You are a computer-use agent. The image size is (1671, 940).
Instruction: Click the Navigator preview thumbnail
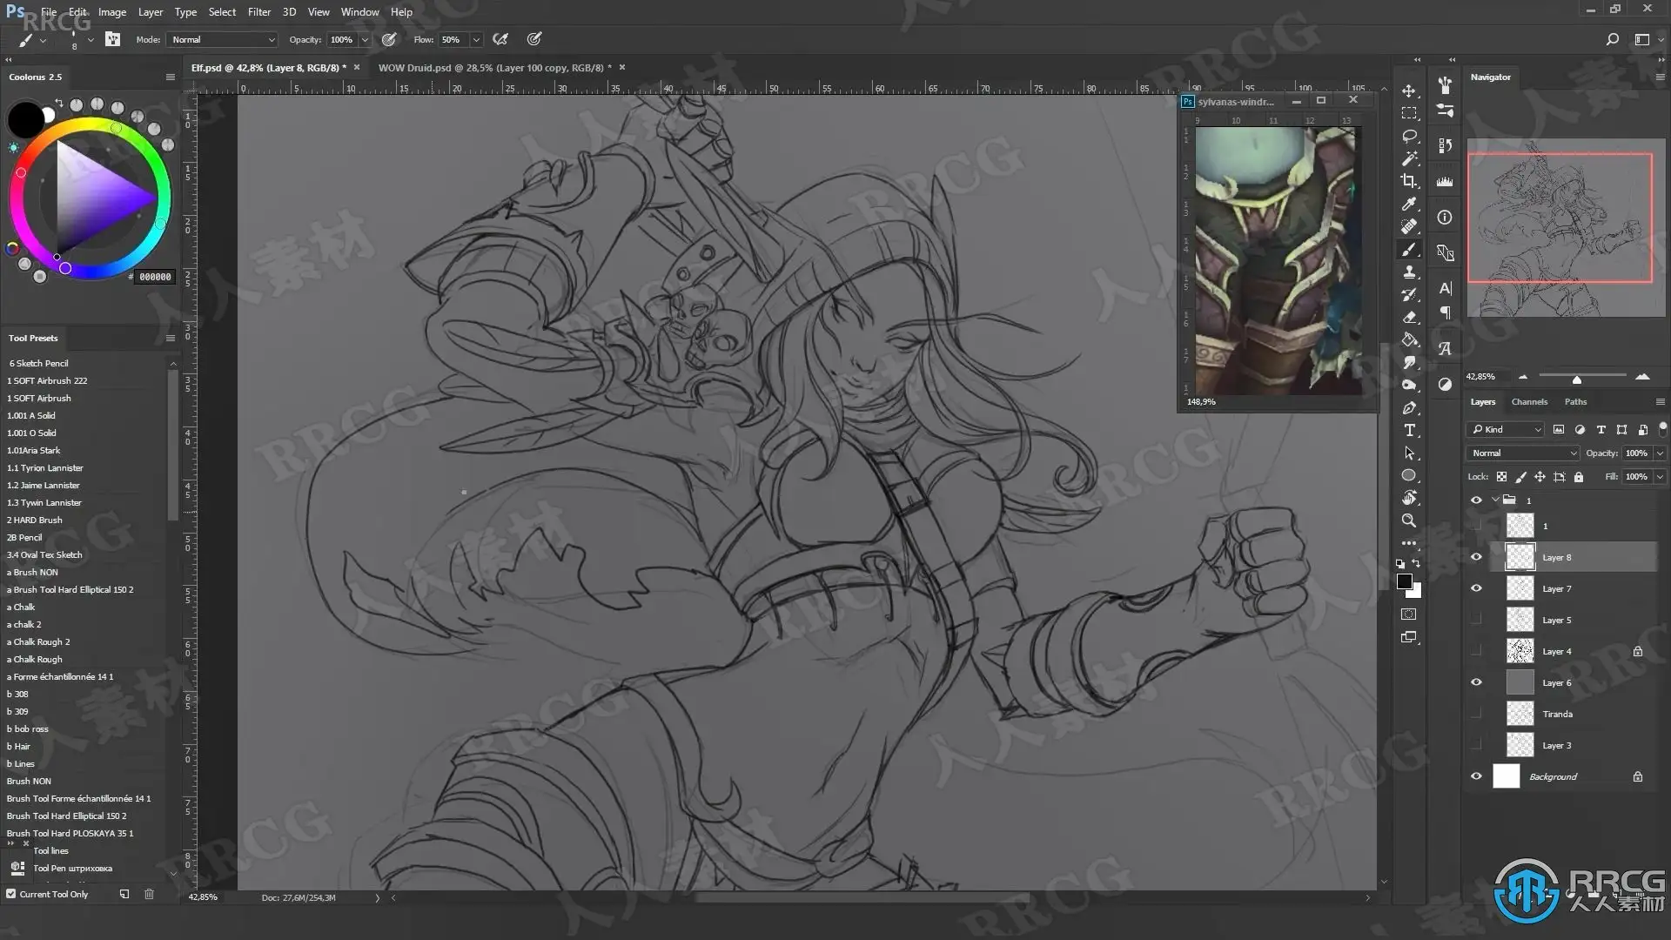(1566, 228)
